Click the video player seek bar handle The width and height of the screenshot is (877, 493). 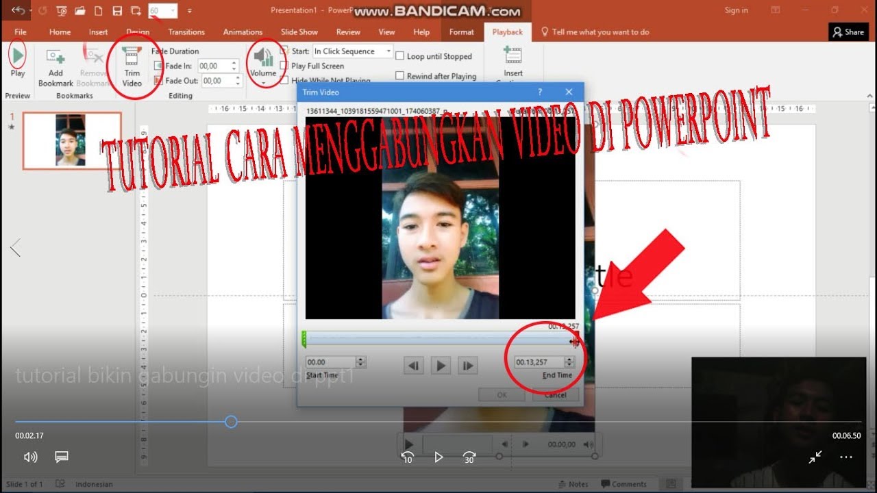click(232, 422)
